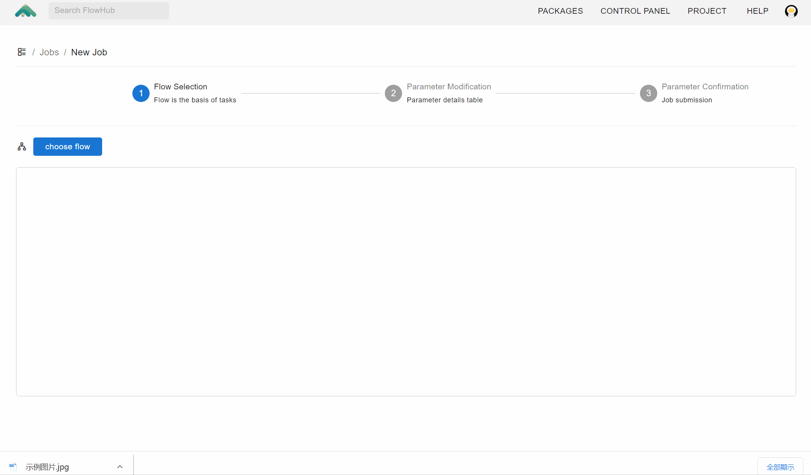The image size is (811, 475).
Task: Open the PACKAGES menu
Action: pos(560,11)
